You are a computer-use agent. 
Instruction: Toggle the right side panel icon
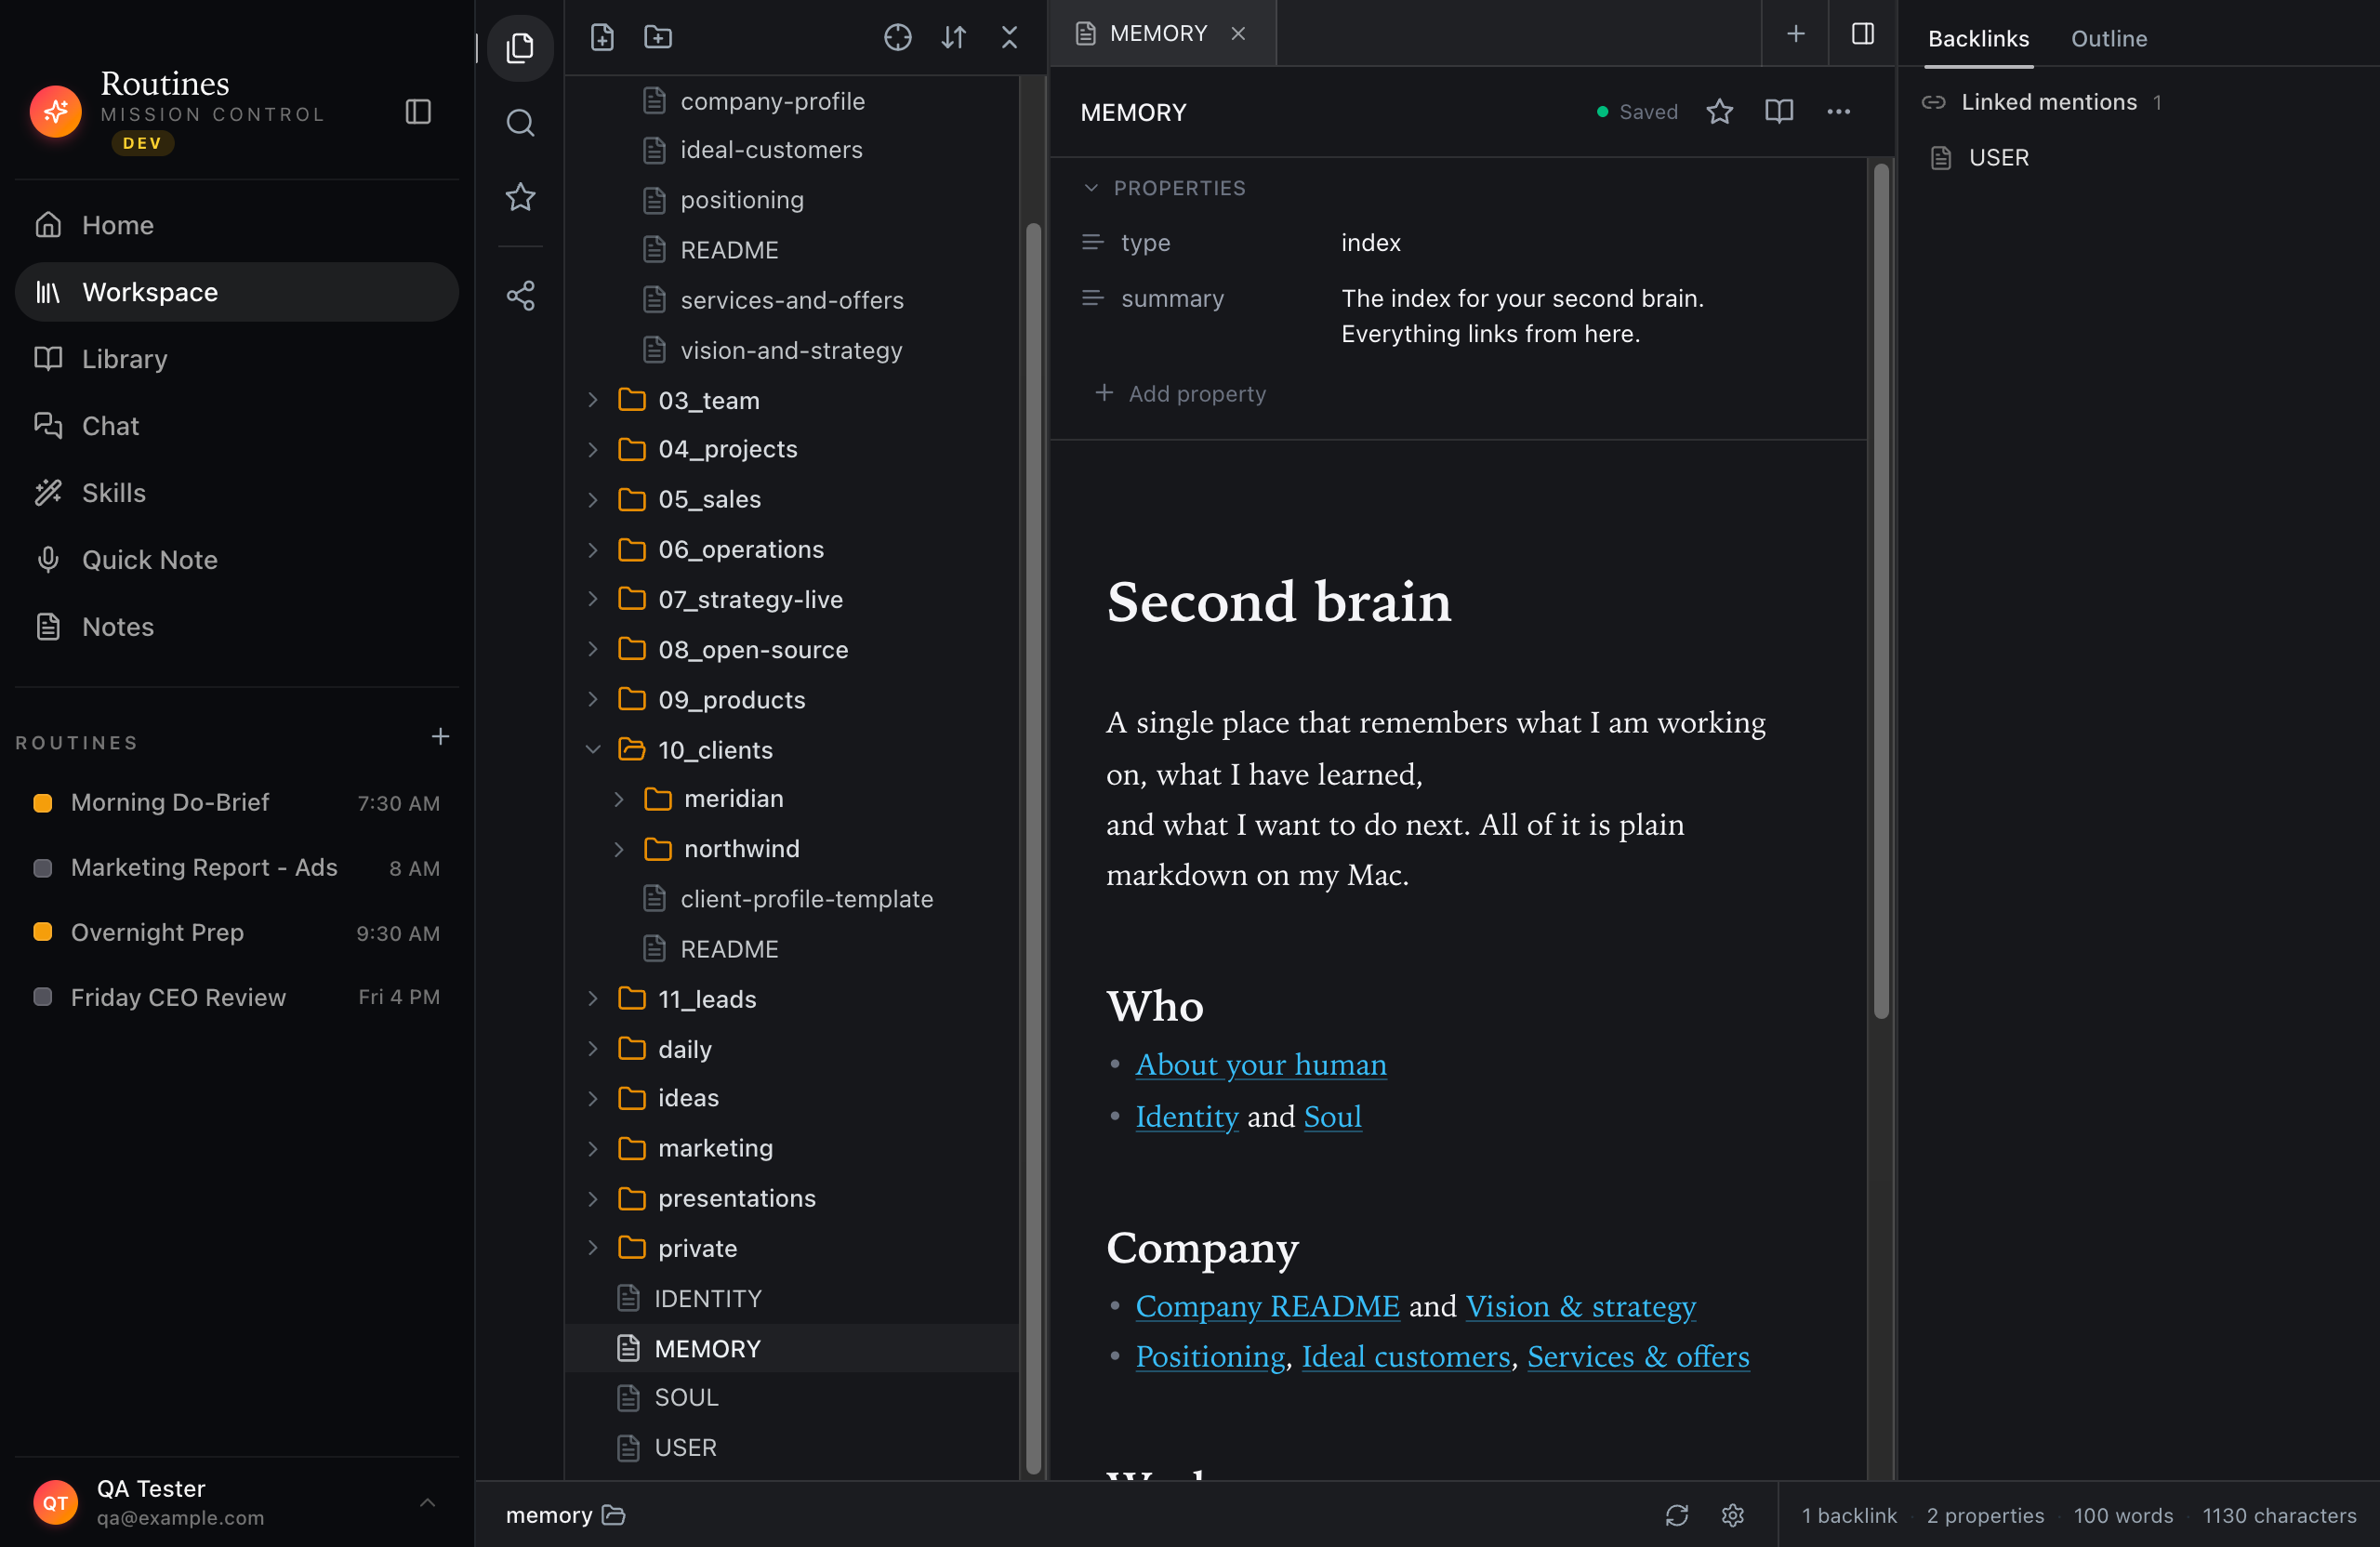1862,33
